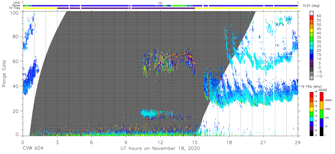Click the x-axis tick label '6'
This screenshot has height=154, width=335.
91,142
